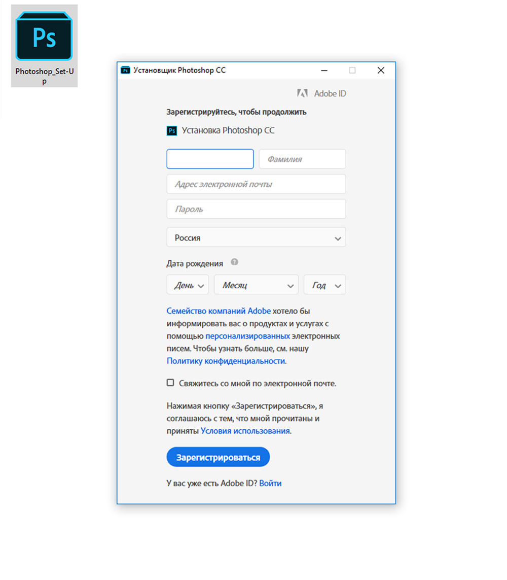Image resolution: width=507 pixels, height=580 pixels.
Task: Click the Зарегистрируйтесь, чтобы продолжить heading
Action: 236,112
